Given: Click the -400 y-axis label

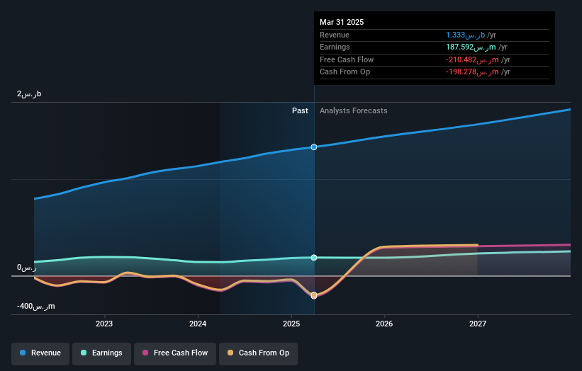Looking at the screenshot, I should tap(36, 307).
